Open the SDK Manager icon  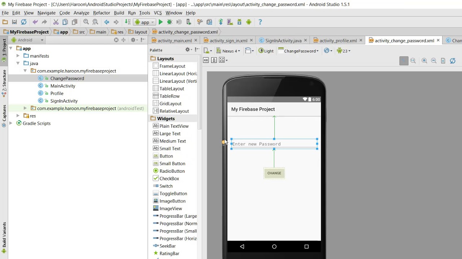[x=239, y=22]
